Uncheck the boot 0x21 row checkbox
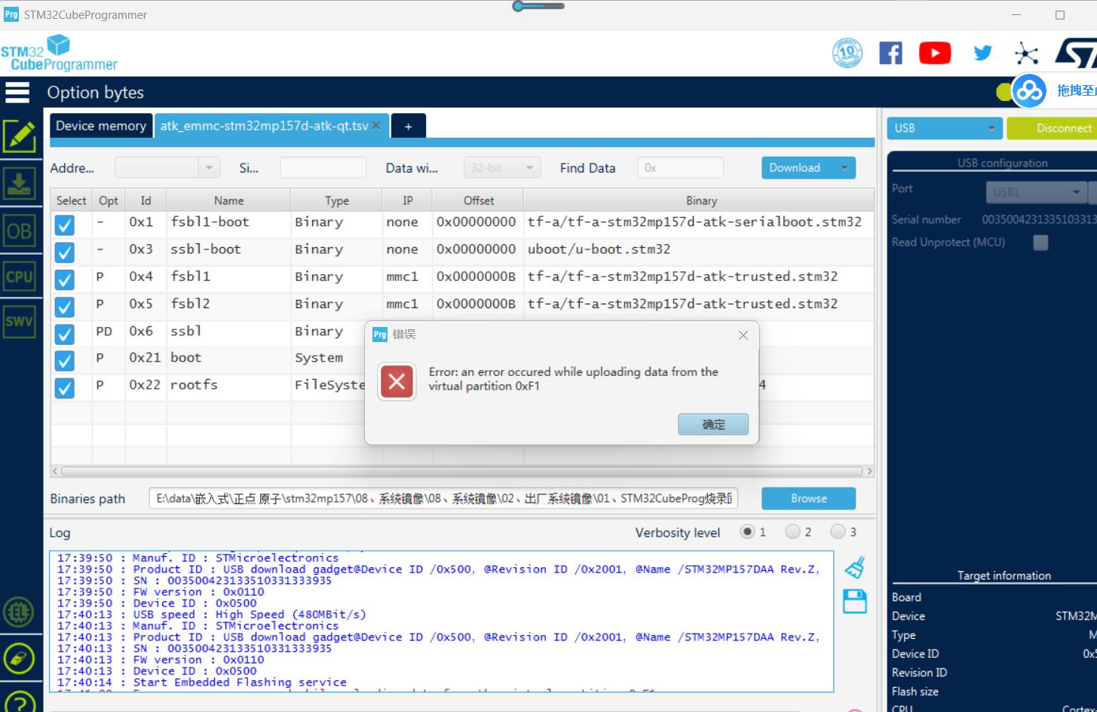The width and height of the screenshot is (1097, 712). (x=65, y=360)
